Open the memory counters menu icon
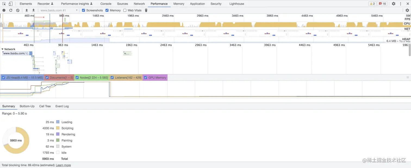This screenshot has width=411, height=168. tap(407, 77)
